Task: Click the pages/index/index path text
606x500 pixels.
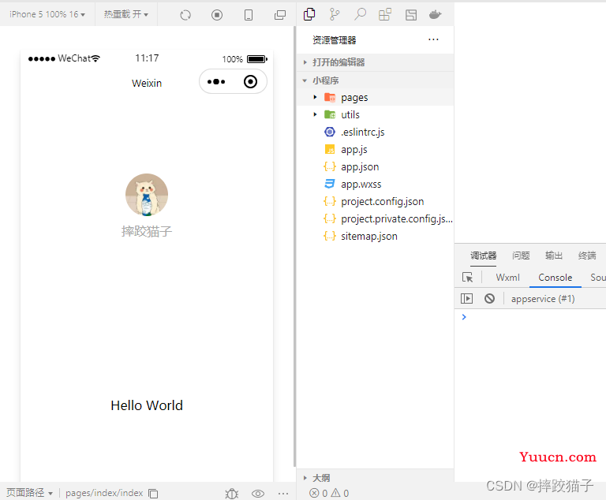Action: pyautogui.click(x=104, y=493)
